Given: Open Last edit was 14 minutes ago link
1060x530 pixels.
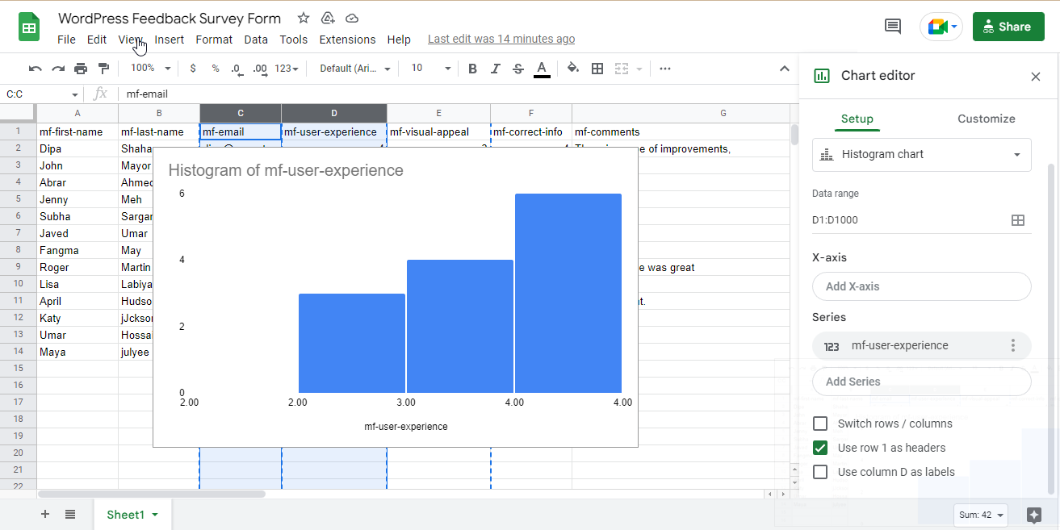Looking at the screenshot, I should tap(501, 39).
